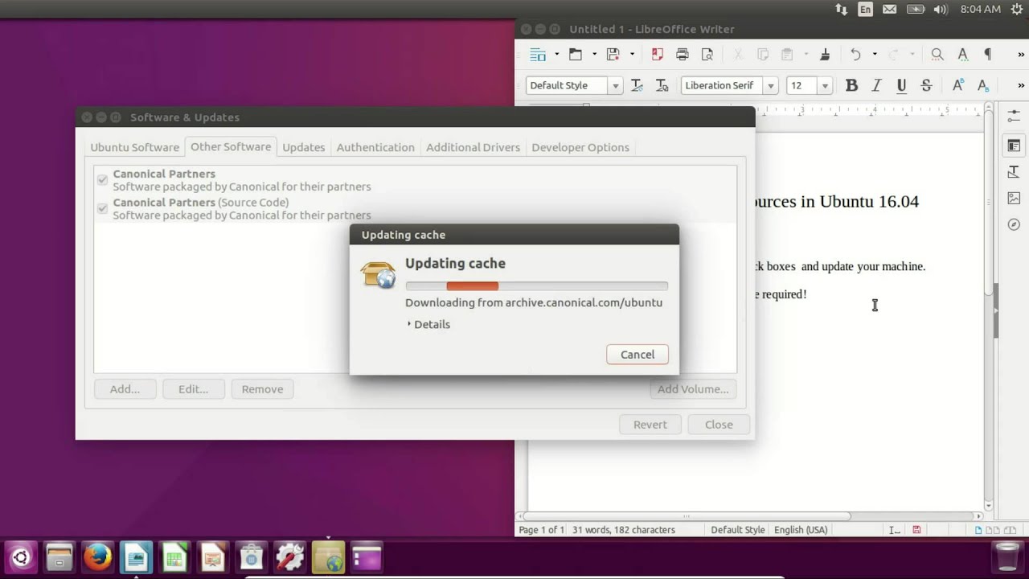
Task: Open the Navigator compass sidebar icon
Action: (1014, 225)
